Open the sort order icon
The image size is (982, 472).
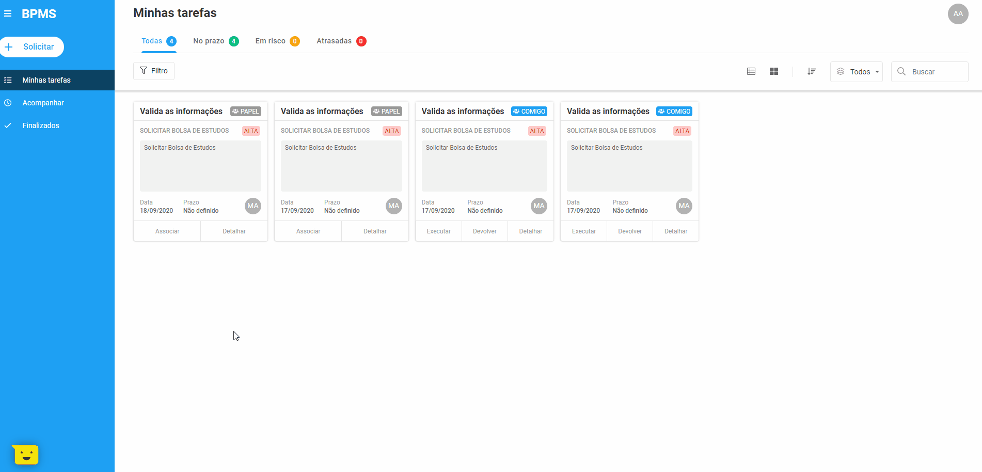[812, 71]
